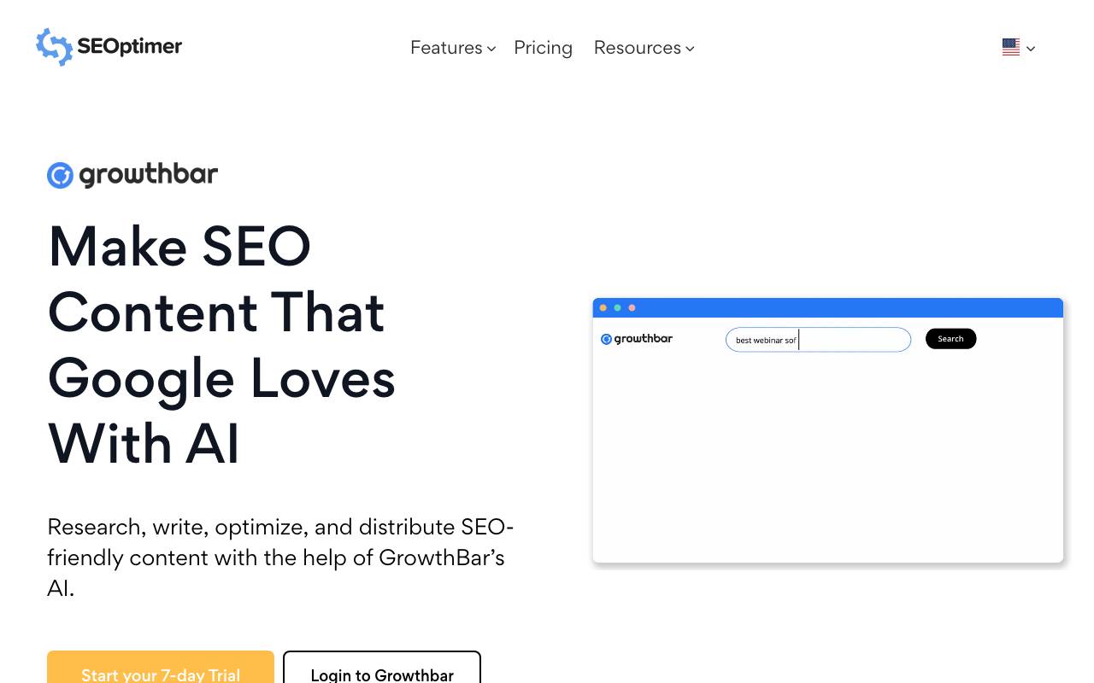Image resolution: width=1094 pixels, height=683 pixels.
Task: Go to the Pricing page
Action: 543,48
